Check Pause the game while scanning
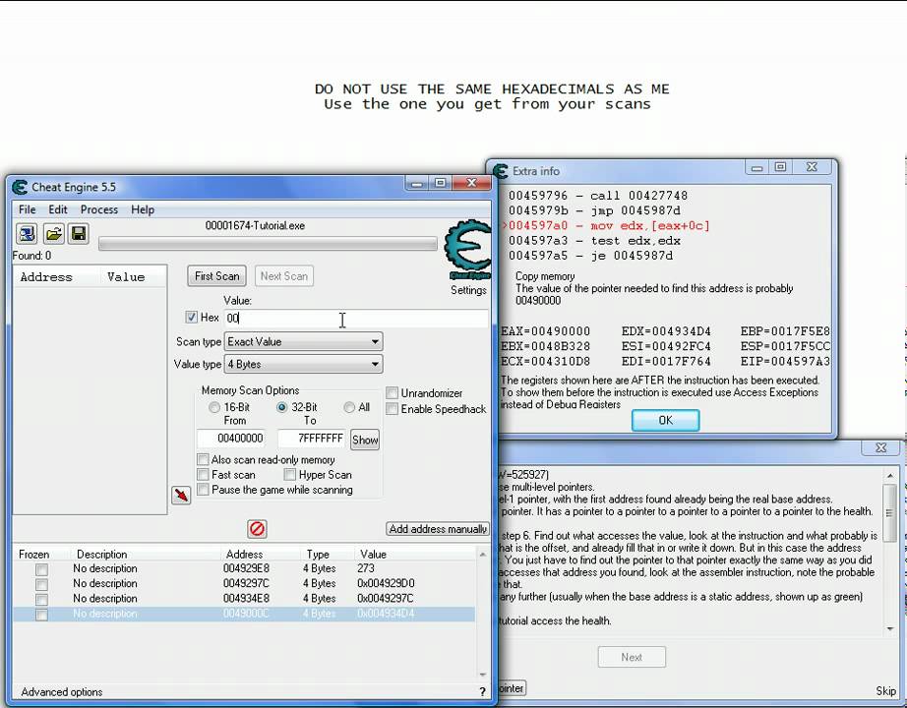907x708 pixels. [x=203, y=490]
